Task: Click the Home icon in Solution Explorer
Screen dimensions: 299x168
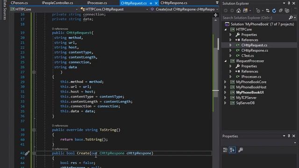Action: coord(238,11)
